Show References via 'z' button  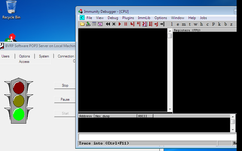231,24
